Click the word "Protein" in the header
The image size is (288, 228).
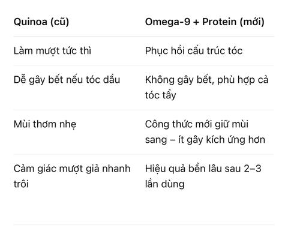tap(219, 22)
